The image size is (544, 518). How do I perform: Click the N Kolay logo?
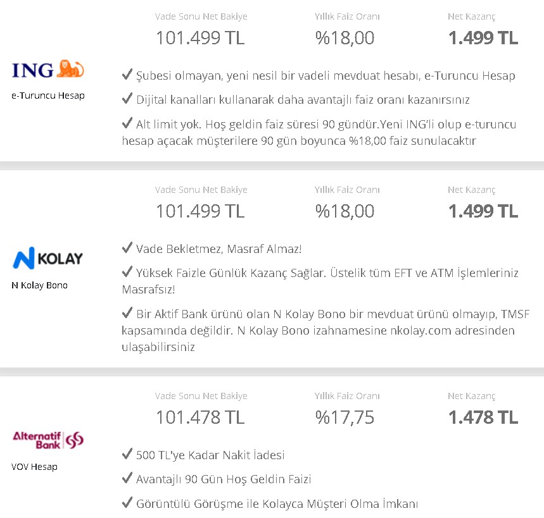(x=48, y=258)
